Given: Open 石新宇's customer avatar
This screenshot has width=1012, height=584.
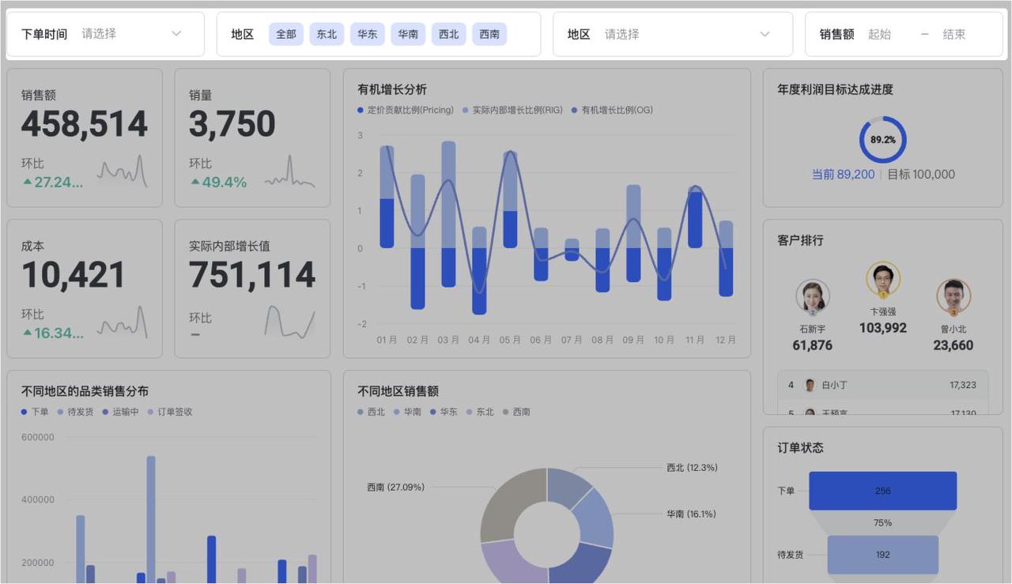Looking at the screenshot, I should coord(813,297).
